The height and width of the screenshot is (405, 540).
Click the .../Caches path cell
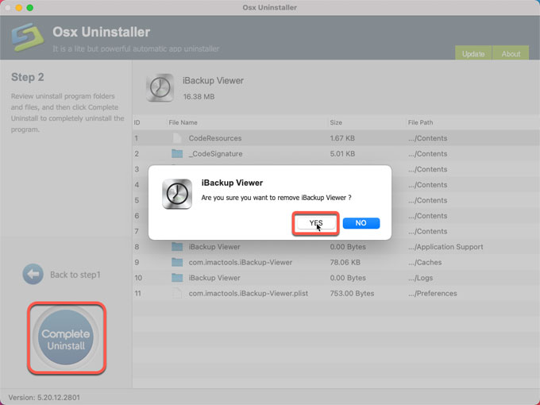425,262
